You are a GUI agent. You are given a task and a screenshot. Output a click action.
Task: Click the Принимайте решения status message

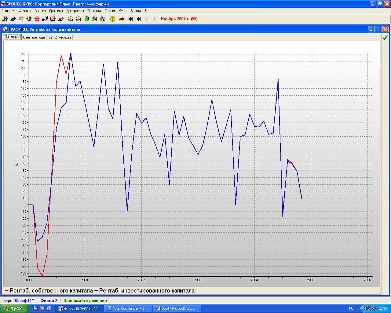(x=85, y=301)
